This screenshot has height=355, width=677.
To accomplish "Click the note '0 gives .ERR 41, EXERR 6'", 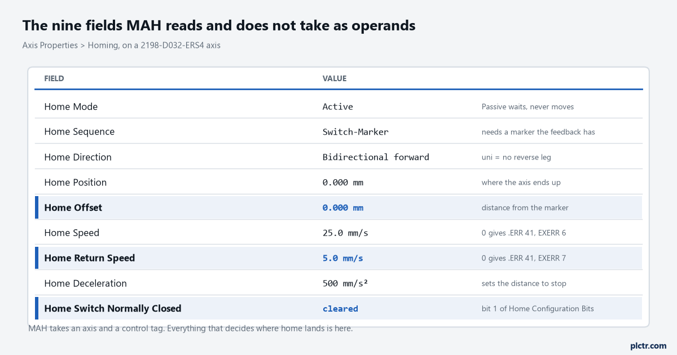I will (524, 233).
